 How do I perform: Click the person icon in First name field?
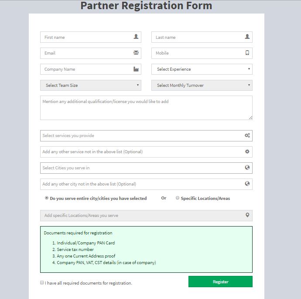point(136,37)
